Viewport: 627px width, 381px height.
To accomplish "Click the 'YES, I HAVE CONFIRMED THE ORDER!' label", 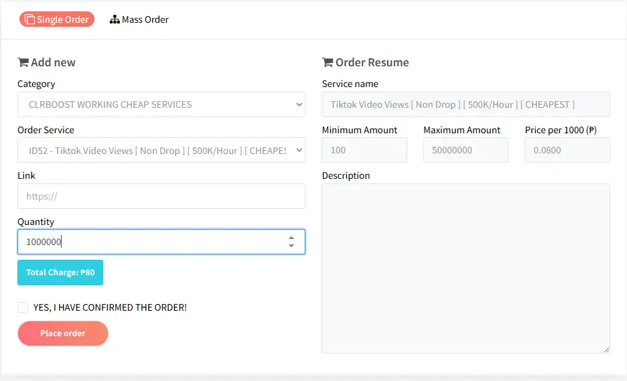I will 110,307.
